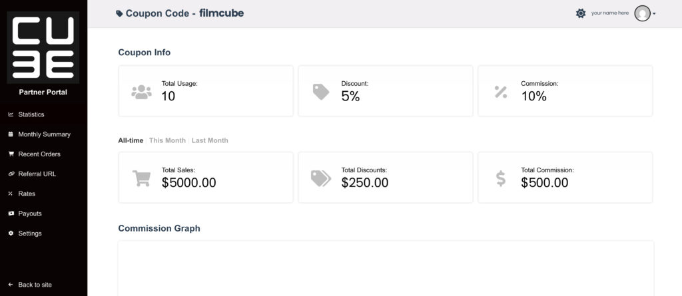The width and height of the screenshot is (682, 296).
Task: Expand the account menu caret arrow
Action: [x=655, y=14]
